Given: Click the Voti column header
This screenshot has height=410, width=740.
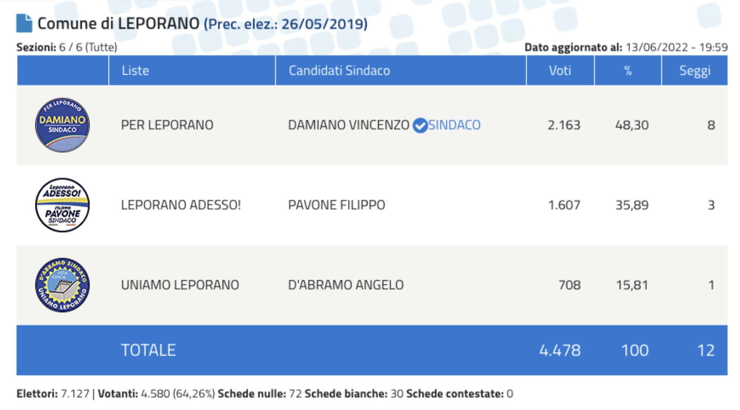Looking at the screenshot, I should (560, 70).
